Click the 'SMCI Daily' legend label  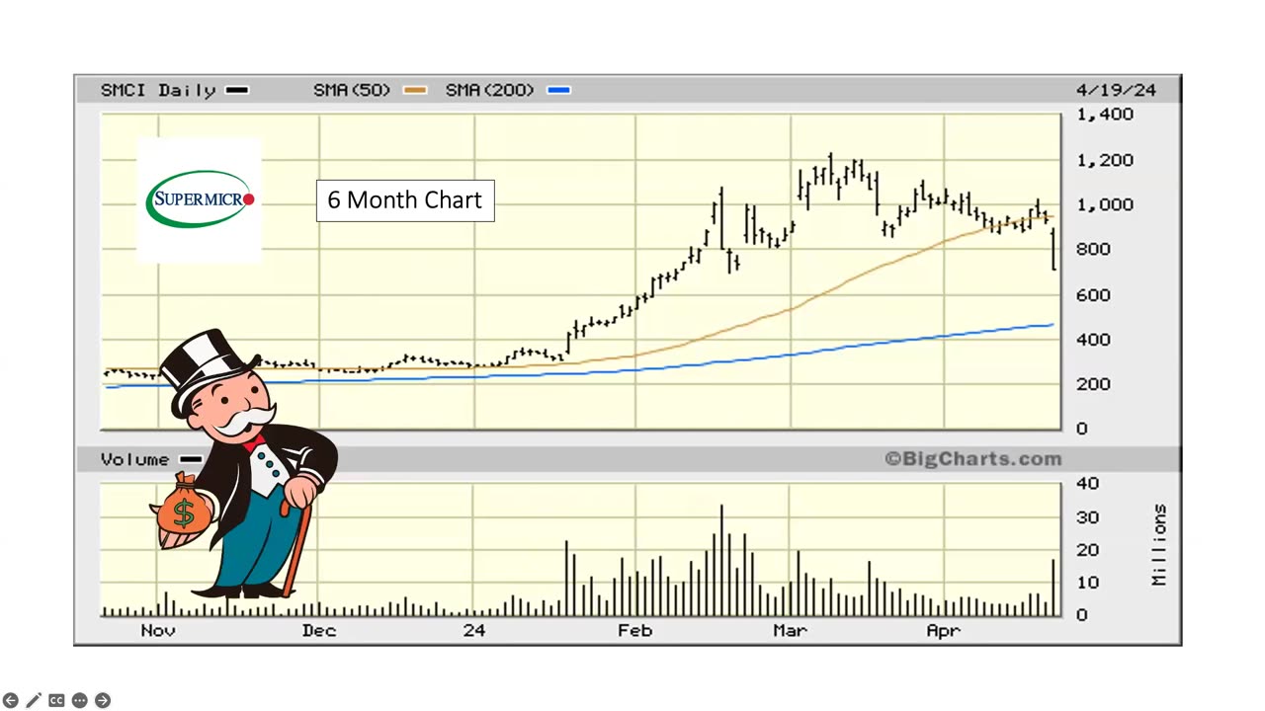(x=158, y=90)
